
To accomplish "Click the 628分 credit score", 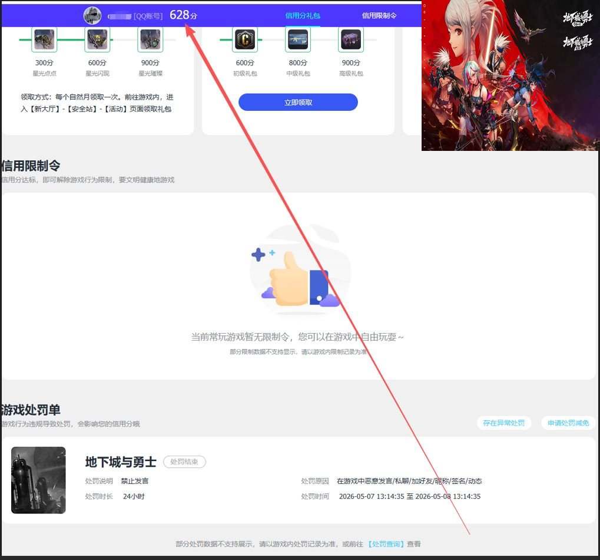I will (183, 15).
